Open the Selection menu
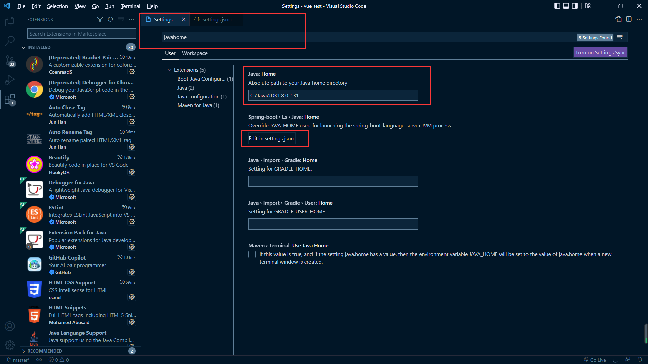The height and width of the screenshot is (364, 648). pos(57,6)
